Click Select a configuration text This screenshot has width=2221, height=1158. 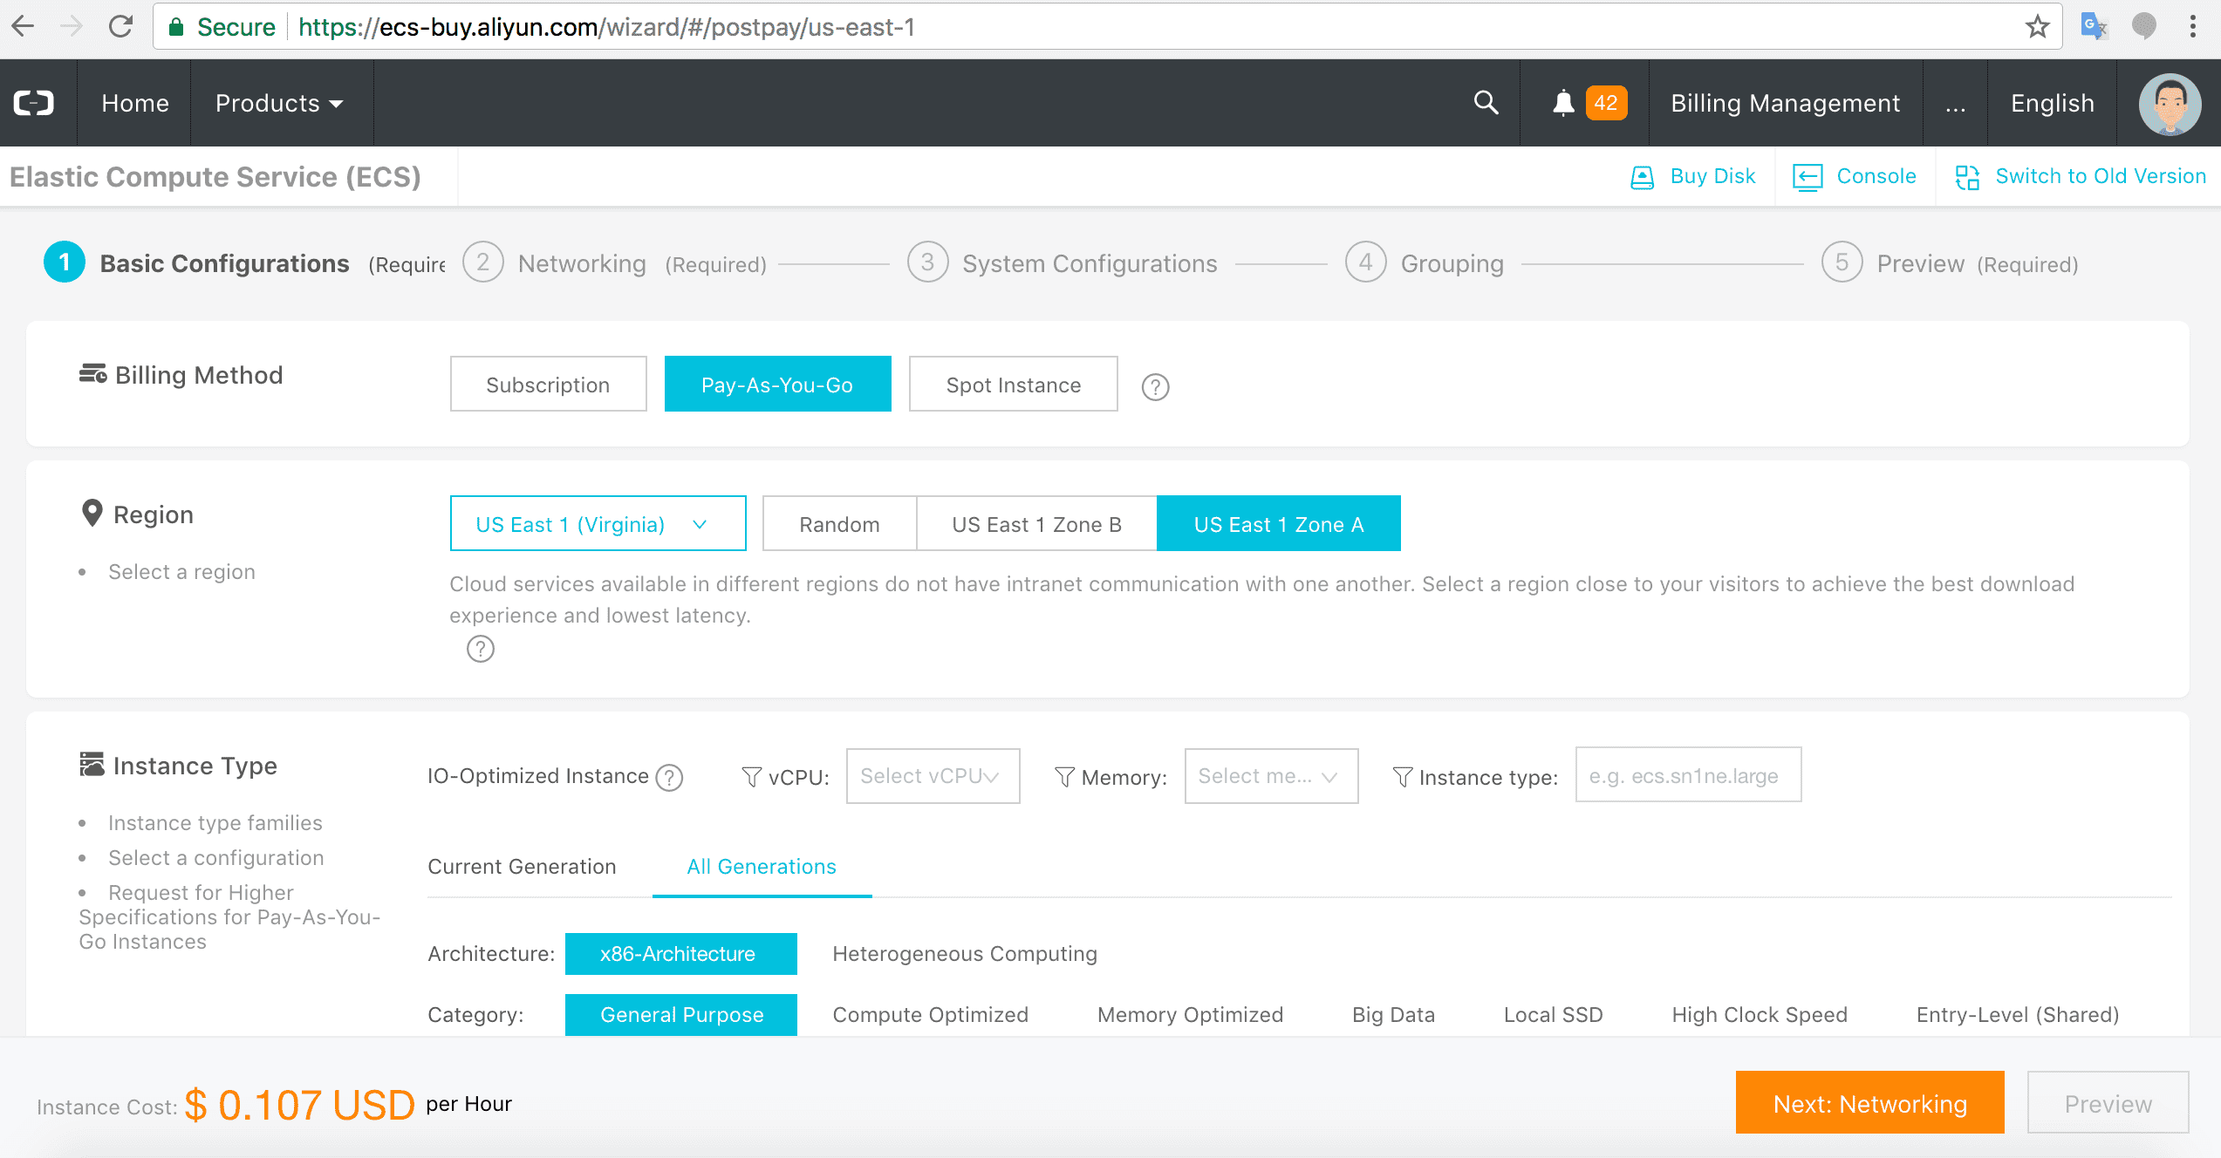[215, 857]
